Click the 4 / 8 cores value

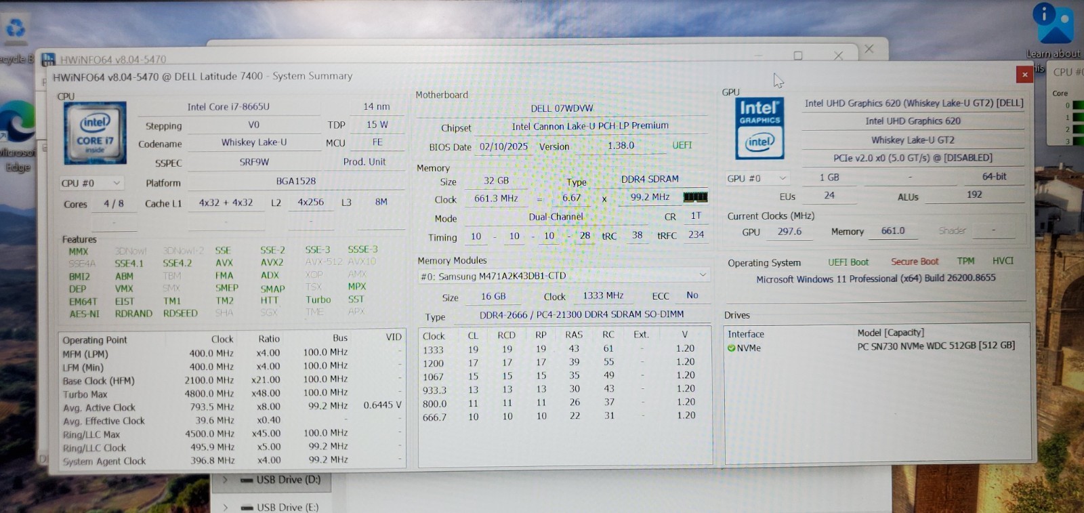pos(114,203)
